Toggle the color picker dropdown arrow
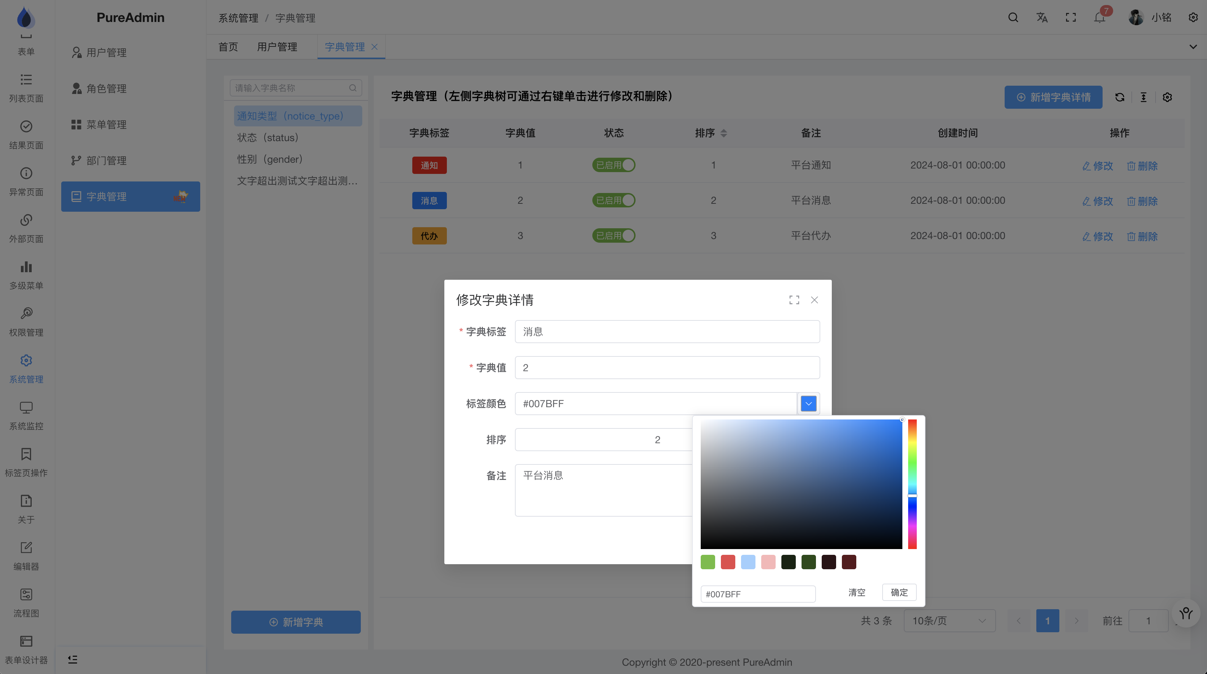Viewport: 1207px width, 674px height. point(808,403)
